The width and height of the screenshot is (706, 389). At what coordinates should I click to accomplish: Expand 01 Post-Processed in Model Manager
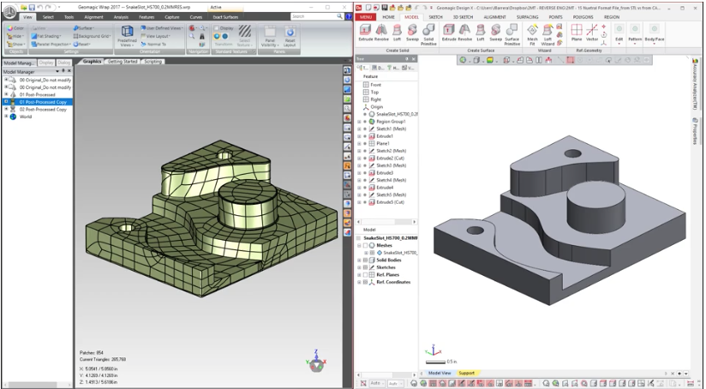(x=6, y=94)
